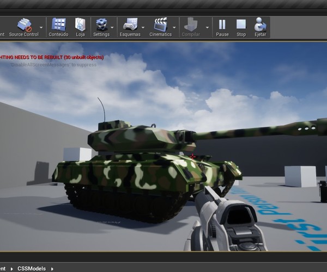Click Ejetar to detach from player

click(261, 27)
